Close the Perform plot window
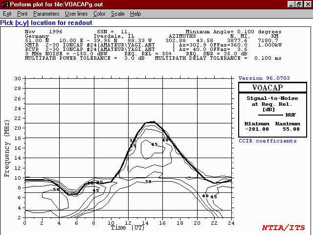Image resolution: width=313 pixels, height=235 pixels. 308,4
